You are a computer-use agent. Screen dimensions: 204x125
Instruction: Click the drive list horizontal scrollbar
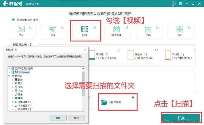pos(124,65)
